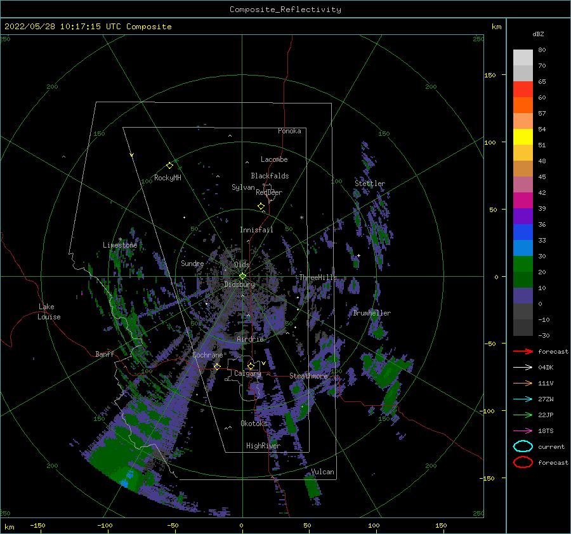Click the yellow diamond marker near Cochrane
Image resolution: width=571 pixels, height=534 pixels.
[x=218, y=366]
